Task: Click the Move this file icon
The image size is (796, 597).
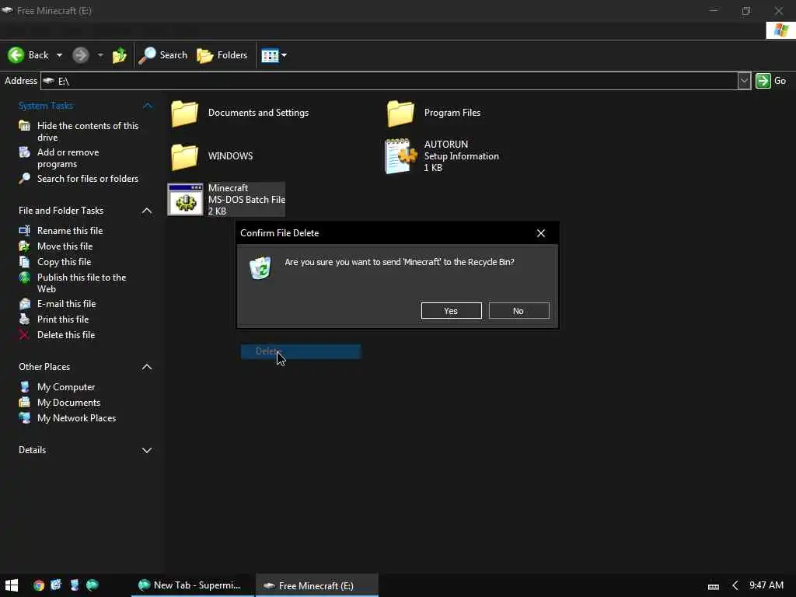Action: click(x=24, y=246)
